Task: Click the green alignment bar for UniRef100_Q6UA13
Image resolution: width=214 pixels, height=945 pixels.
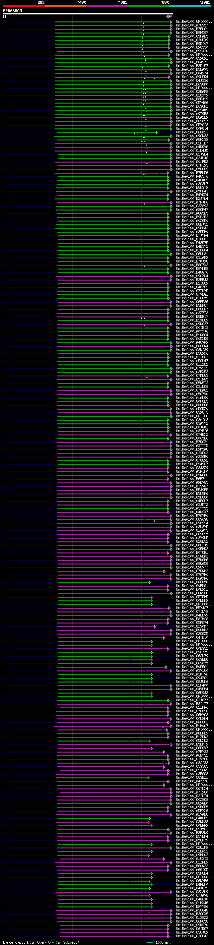Action: [x=107, y=132]
